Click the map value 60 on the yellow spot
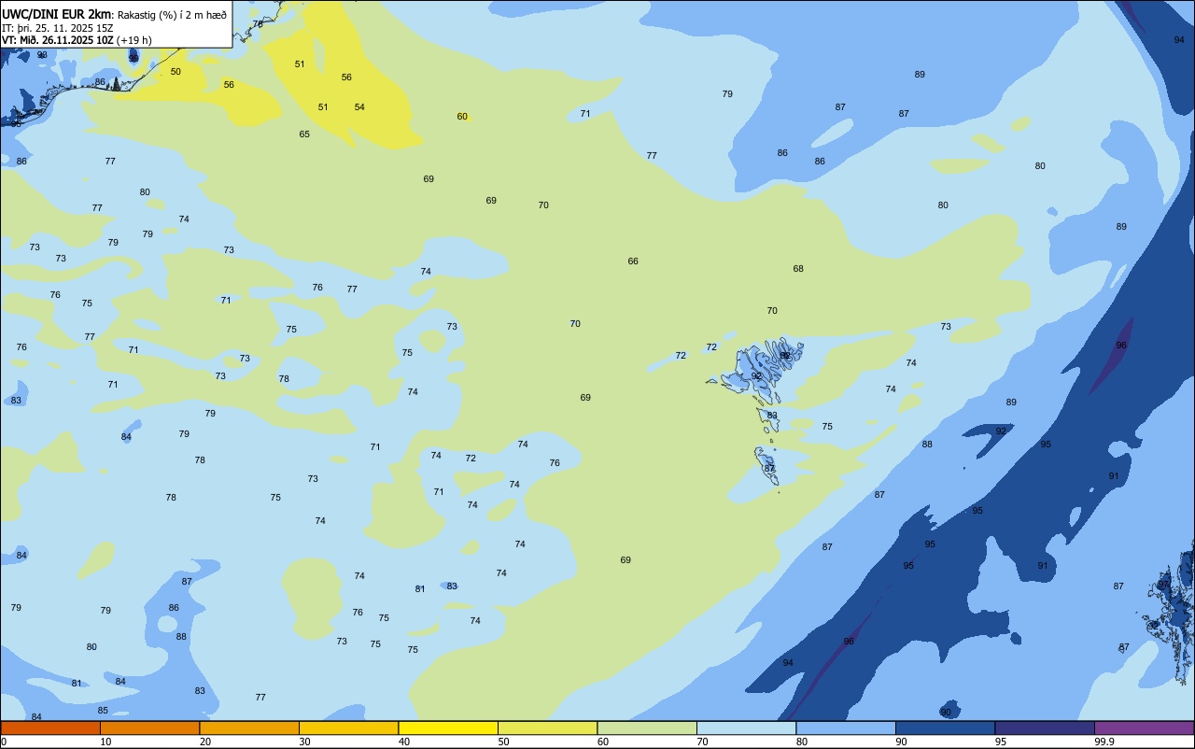The width and height of the screenshot is (1195, 749). 462,117
